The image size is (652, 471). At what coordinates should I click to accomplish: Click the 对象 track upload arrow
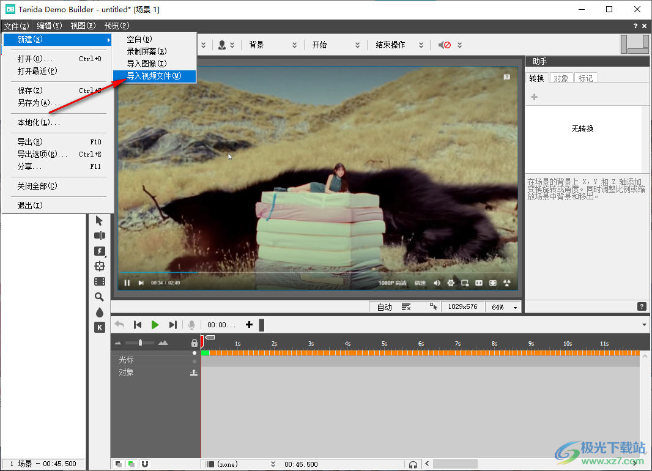pyautogui.click(x=194, y=373)
